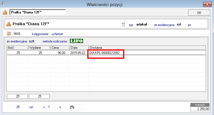Click the Pralka "Diana 12F" name input field
The image size is (214, 115).
coord(38,12)
